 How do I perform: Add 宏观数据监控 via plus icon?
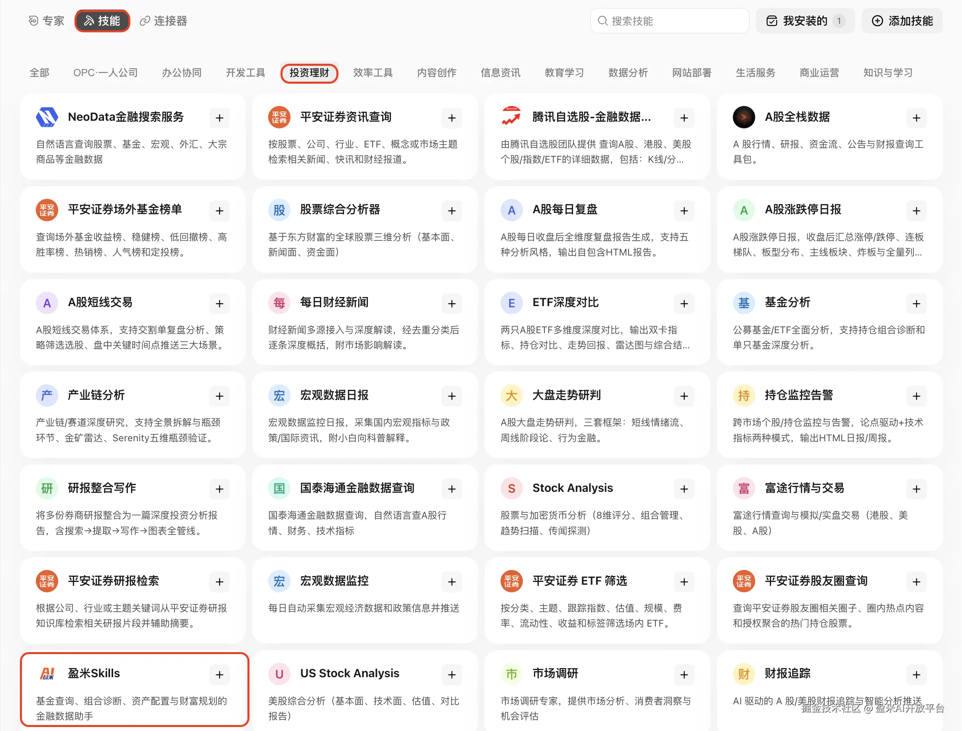pos(452,582)
